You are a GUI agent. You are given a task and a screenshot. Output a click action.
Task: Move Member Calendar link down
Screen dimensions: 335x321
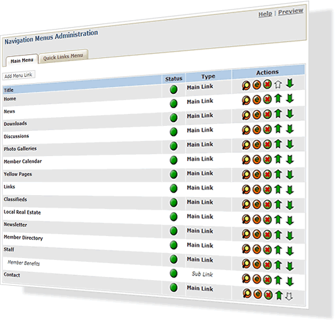(x=290, y=159)
